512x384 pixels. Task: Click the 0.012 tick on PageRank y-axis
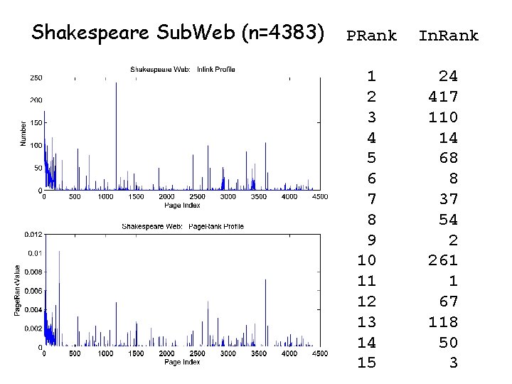(33, 235)
